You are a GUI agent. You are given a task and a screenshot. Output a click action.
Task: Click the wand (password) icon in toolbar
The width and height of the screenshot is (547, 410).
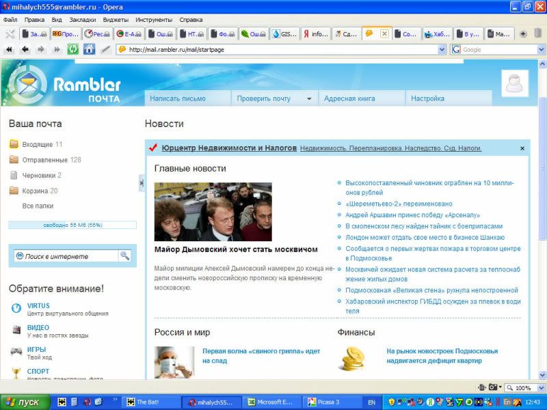tap(105, 49)
